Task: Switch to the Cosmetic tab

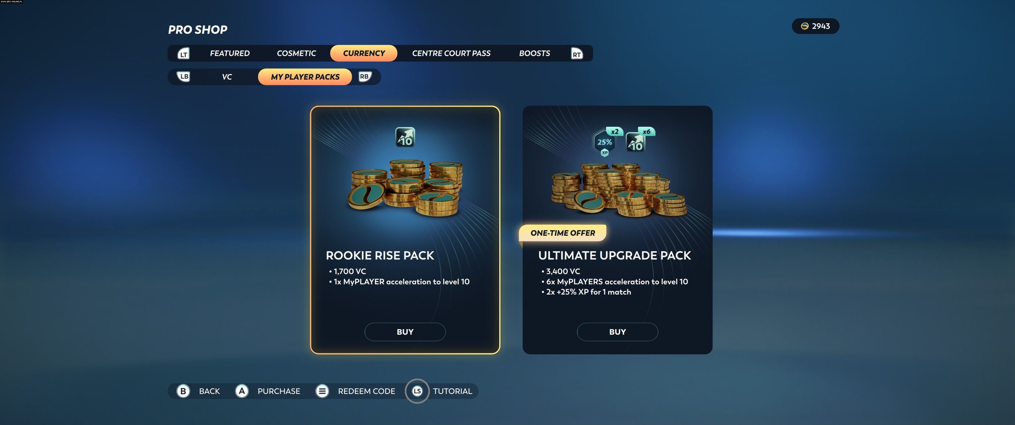Action: point(296,53)
